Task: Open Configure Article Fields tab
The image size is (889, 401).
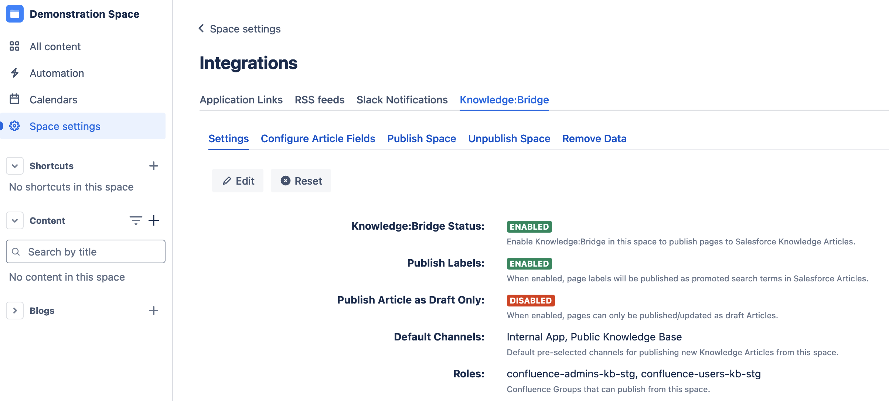Action: 318,138
